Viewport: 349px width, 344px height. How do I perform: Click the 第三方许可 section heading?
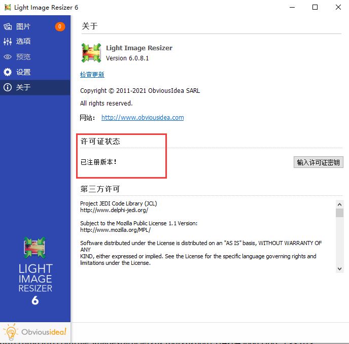(100, 189)
